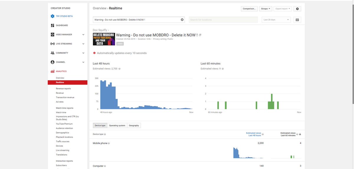Click help icon beside Mobile phone row

(x=109, y=143)
